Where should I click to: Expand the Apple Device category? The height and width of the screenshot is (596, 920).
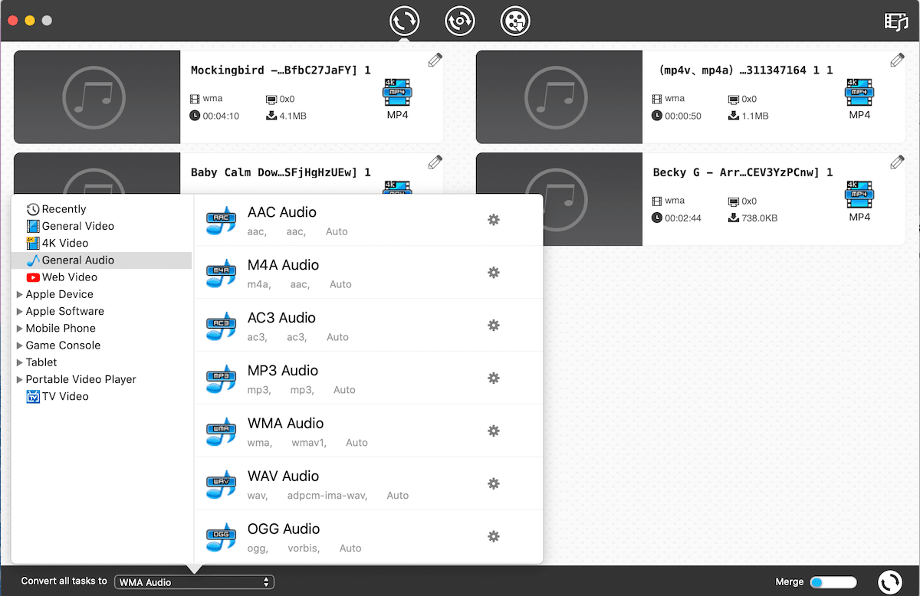click(x=59, y=294)
